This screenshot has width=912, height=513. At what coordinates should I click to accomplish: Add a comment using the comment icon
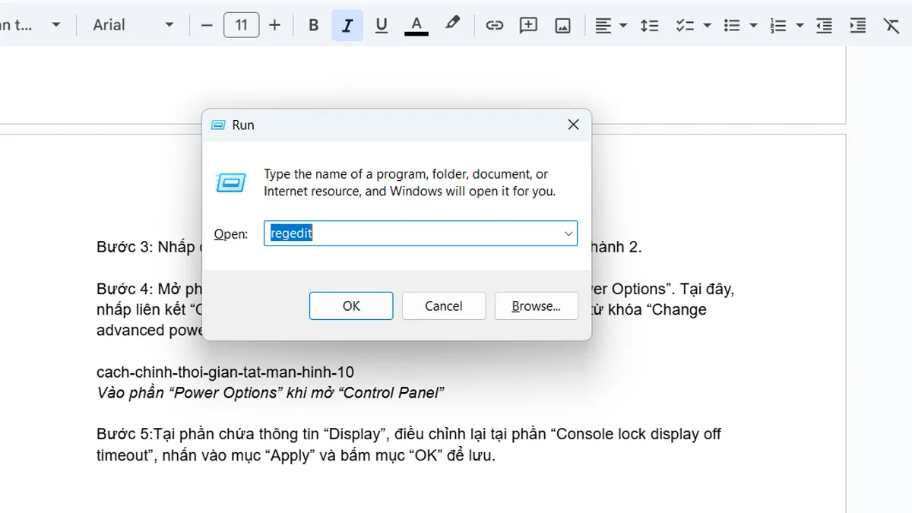pyautogui.click(x=528, y=25)
